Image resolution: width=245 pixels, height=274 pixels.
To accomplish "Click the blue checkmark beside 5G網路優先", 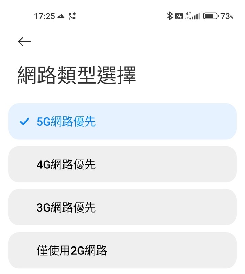I will pyautogui.click(x=24, y=122).
